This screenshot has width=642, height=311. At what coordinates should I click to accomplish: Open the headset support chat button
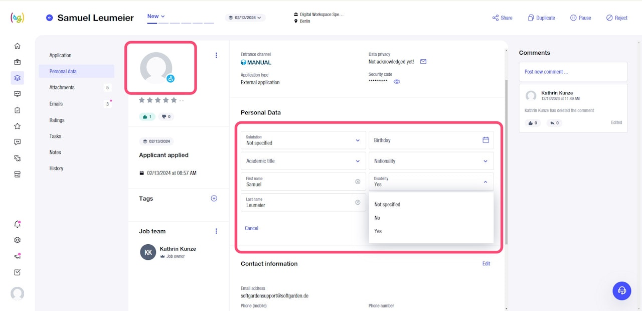click(x=621, y=290)
